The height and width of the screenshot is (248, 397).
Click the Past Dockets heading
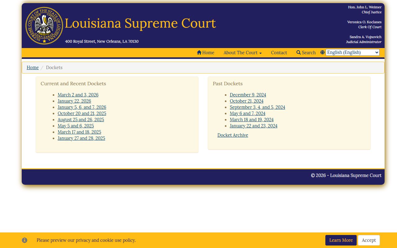228,84
